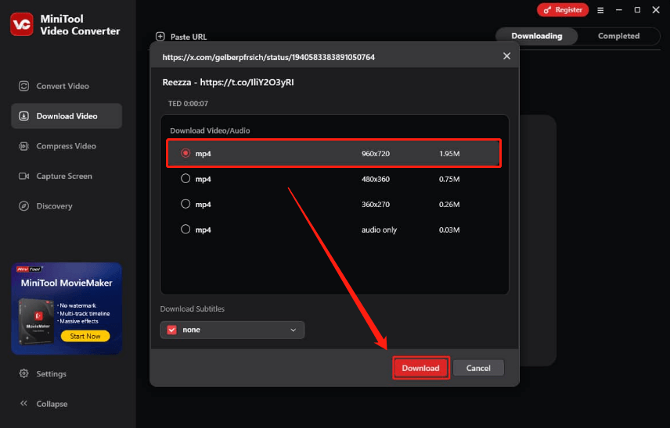670x428 pixels.
Task: Select the mp4 480x360 radio option
Action: point(186,179)
